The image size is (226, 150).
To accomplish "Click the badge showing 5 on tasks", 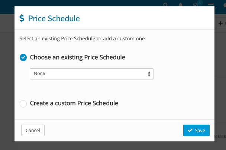I will pyautogui.click(x=200, y=3).
